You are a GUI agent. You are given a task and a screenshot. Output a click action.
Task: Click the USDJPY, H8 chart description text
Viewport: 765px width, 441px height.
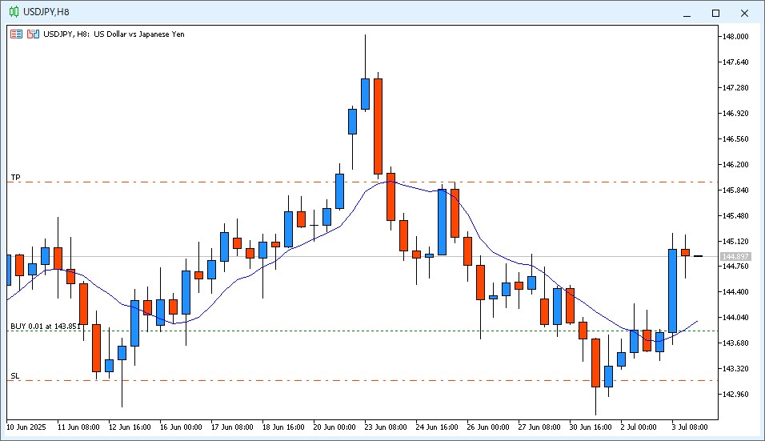tap(114, 34)
